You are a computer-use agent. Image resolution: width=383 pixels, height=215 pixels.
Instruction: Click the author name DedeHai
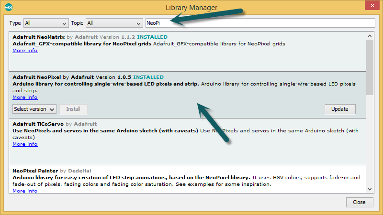point(79,171)
